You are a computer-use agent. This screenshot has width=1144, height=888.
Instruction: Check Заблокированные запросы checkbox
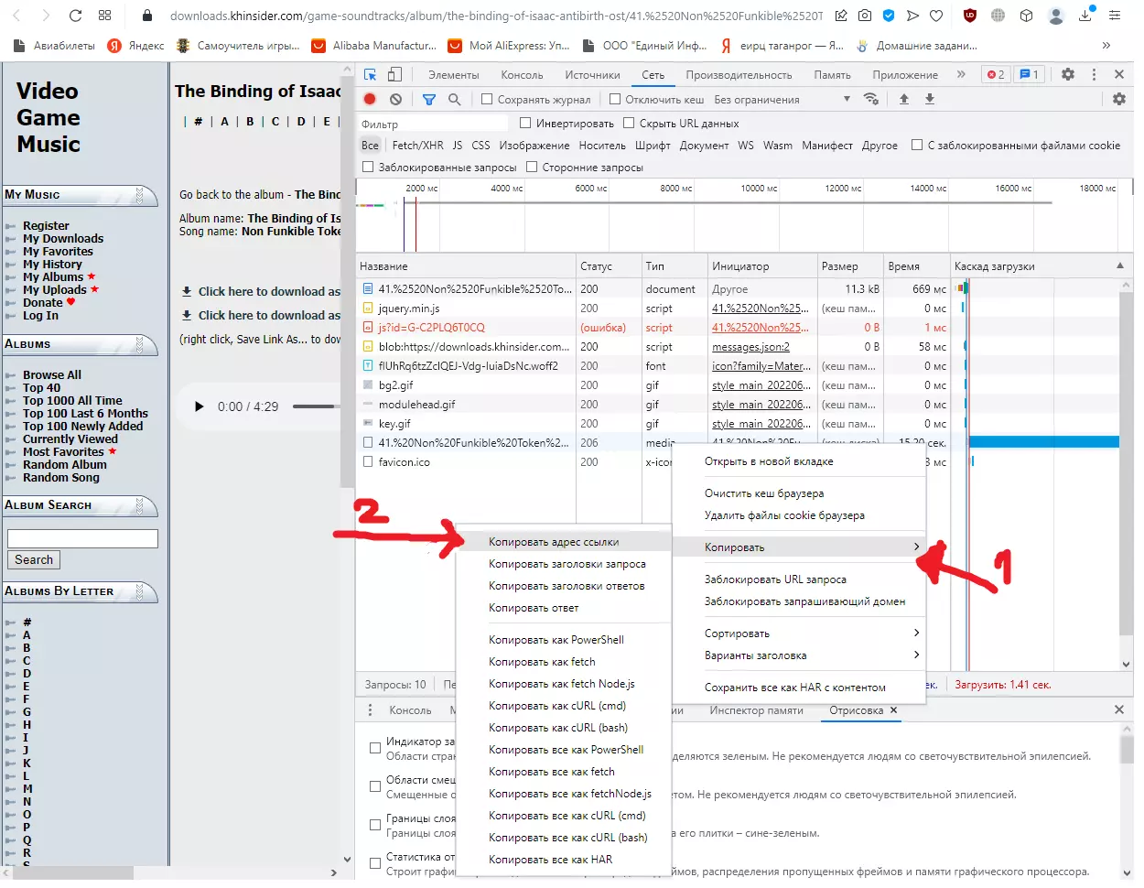click(368, 167)
